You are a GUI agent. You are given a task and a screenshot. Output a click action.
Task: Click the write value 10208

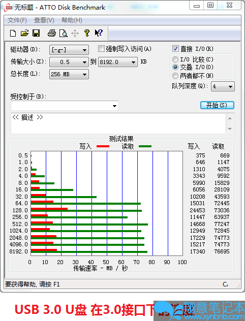click(198, 197)
